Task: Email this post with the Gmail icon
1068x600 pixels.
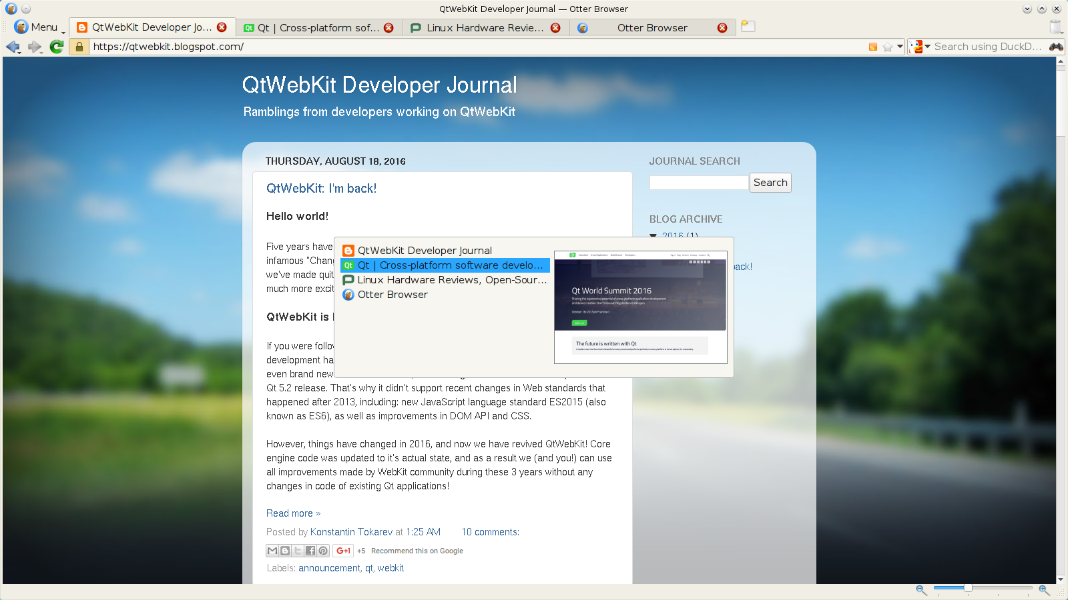Action: (272, 551)
